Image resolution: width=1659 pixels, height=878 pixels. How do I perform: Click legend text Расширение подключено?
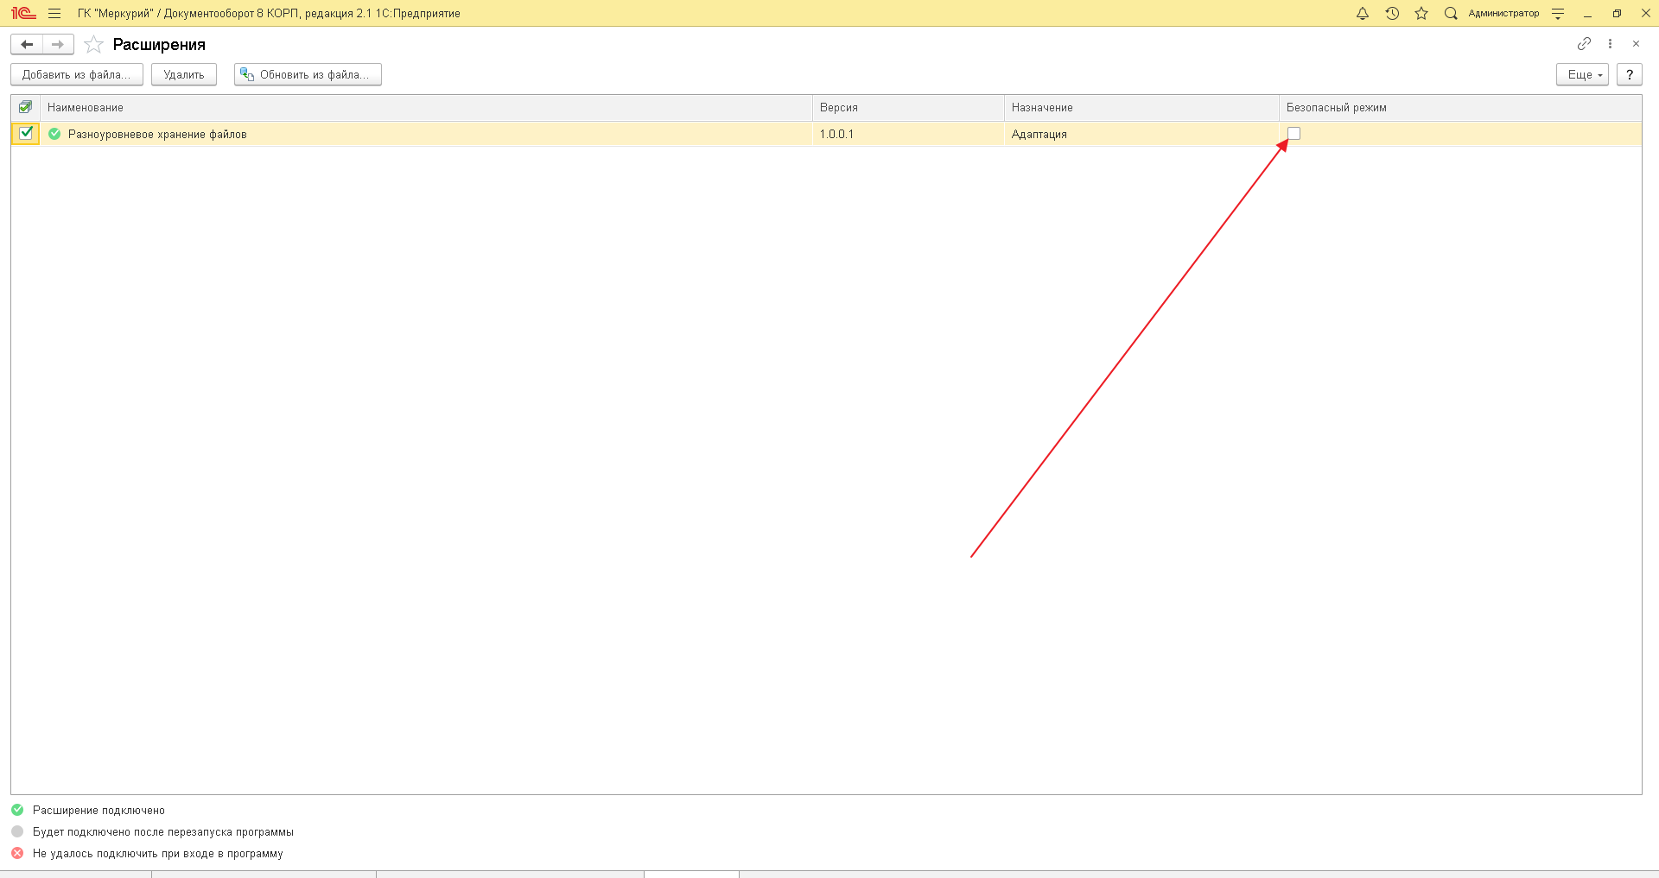99,810
